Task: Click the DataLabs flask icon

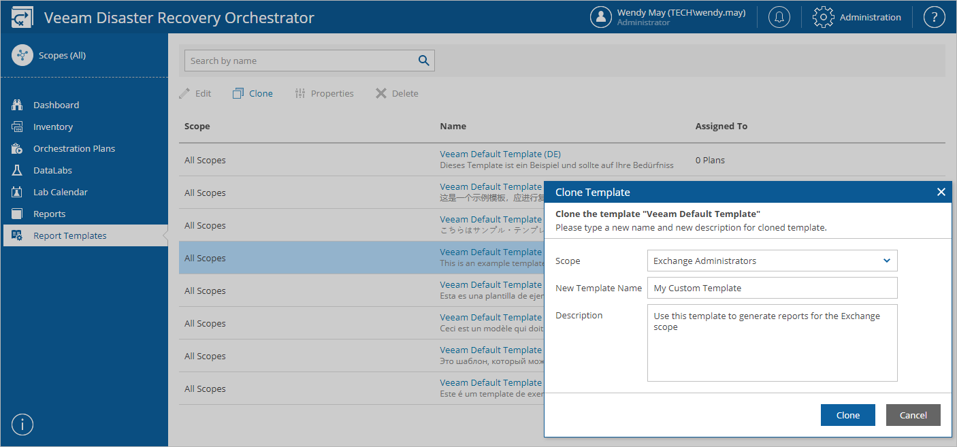Action: (18, 170)
